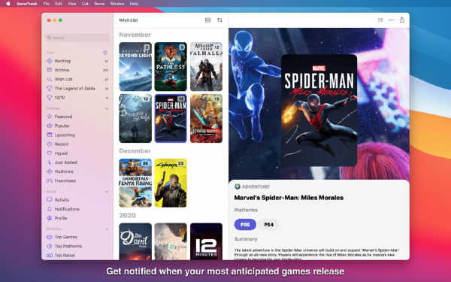The height and width of the screenshot is (282, 451).
Task: Switch Wish List layout view icon
Action: (x=207, y=20)
